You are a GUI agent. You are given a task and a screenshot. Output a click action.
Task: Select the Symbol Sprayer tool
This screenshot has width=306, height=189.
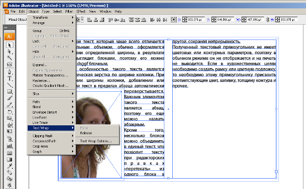click(9, 139)
